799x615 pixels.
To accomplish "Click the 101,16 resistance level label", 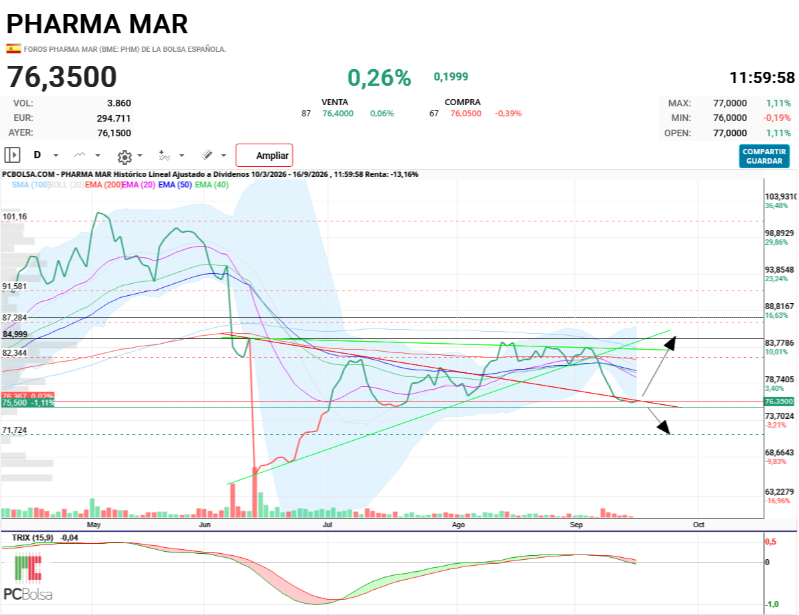I will point(15,217).
